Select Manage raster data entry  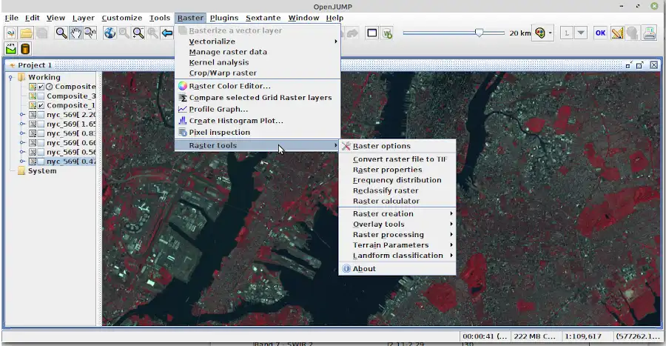tap(258, 52)
